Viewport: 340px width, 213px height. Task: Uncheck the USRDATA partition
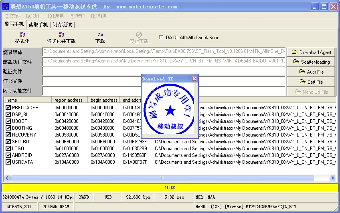[8, 162]
